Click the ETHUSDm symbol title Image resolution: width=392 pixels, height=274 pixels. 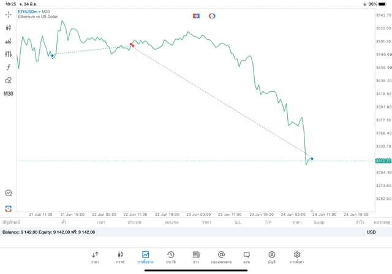point(28,12)
